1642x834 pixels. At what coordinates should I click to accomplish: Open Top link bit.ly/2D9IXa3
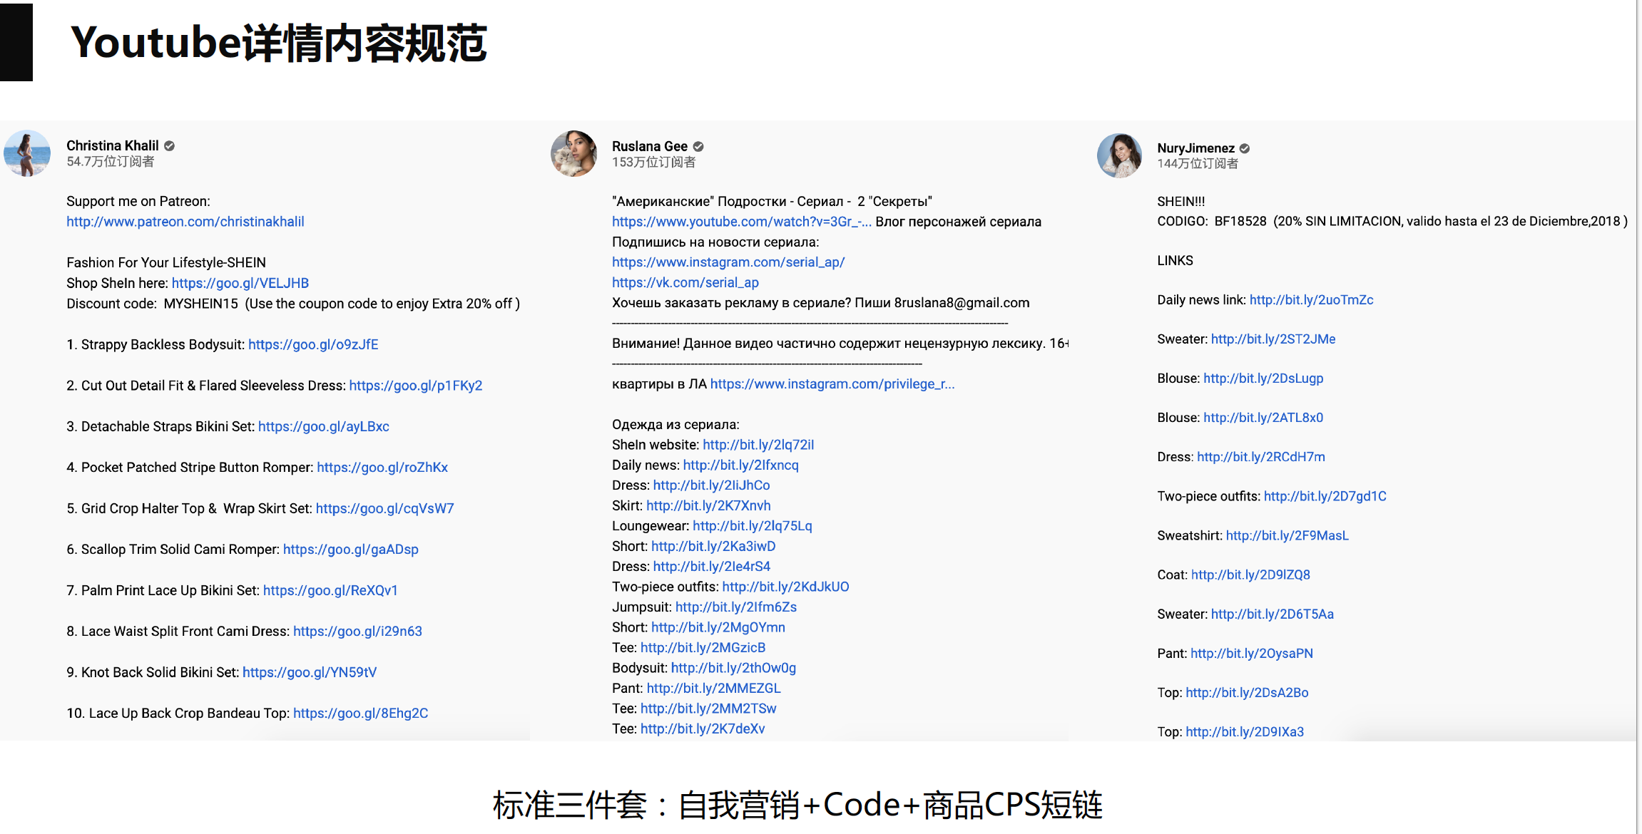pyautogui.click(x=1245, y=731)
